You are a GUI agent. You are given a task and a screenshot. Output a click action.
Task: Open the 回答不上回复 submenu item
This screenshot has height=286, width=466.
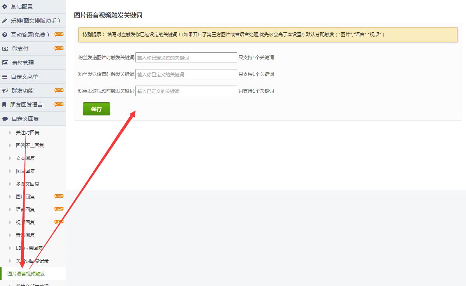30,146
